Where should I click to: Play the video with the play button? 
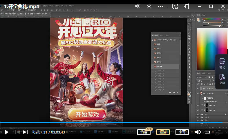pyautogui.click(x=6, y=132)
